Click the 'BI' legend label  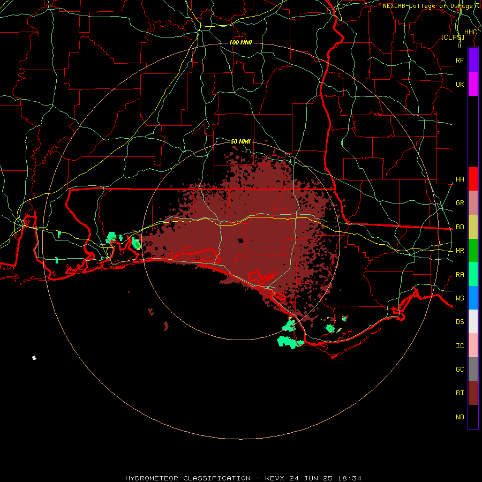[x=460, y=393]
